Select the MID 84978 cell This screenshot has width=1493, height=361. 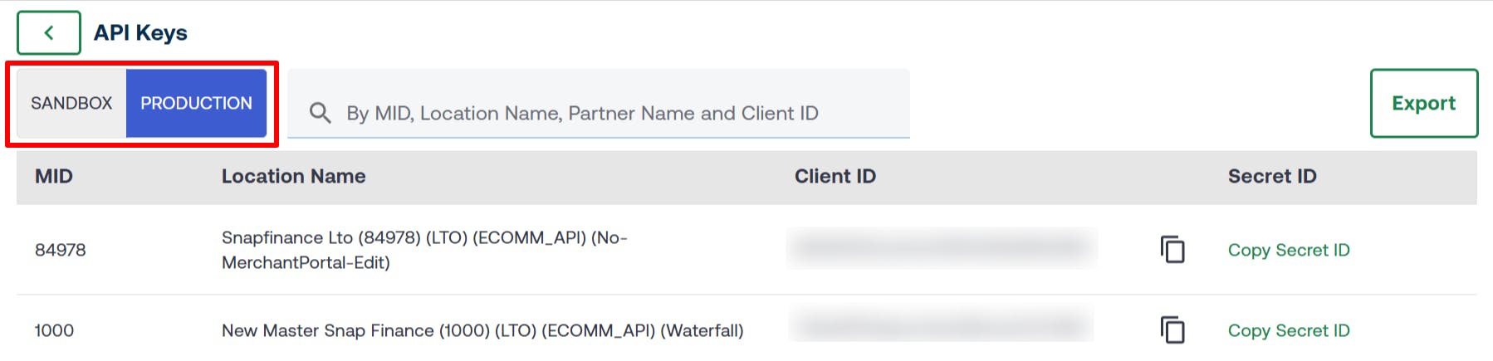tap(61, 250)
